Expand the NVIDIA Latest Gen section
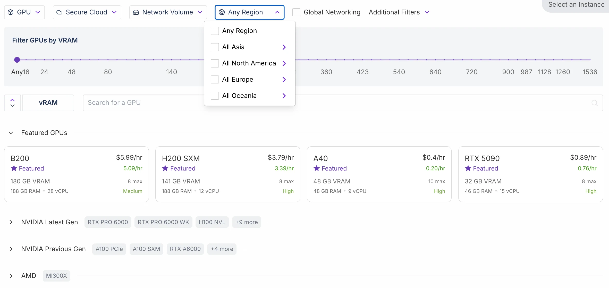Viewport: 609px width, 288px height. [11, 222]
